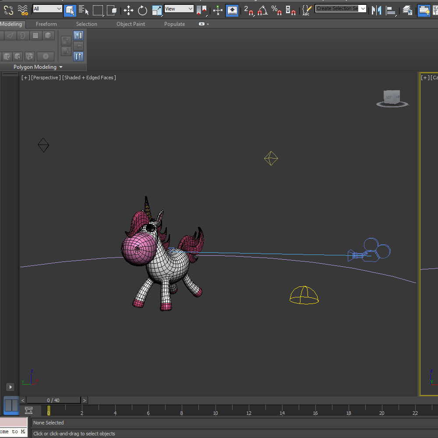The image size is (438, 438).
Task: Toggle Spinner Snap
Action: click(x=290, y=11)
